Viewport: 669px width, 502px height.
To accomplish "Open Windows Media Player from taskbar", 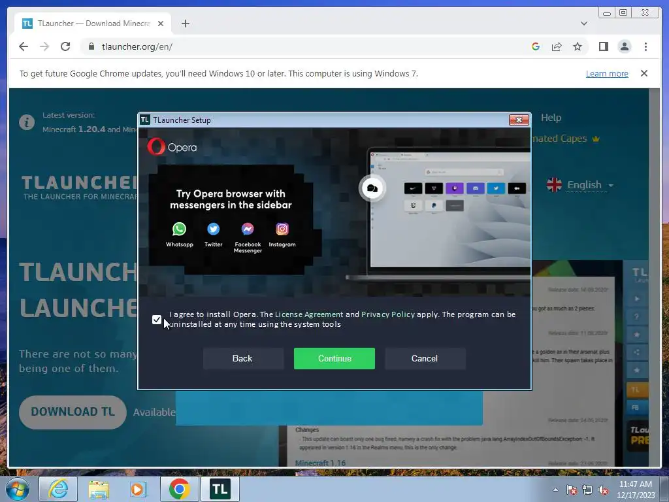I will (x=139, y=489).
